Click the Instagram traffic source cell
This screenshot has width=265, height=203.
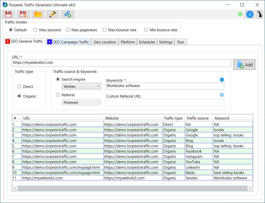click(199, 157)
